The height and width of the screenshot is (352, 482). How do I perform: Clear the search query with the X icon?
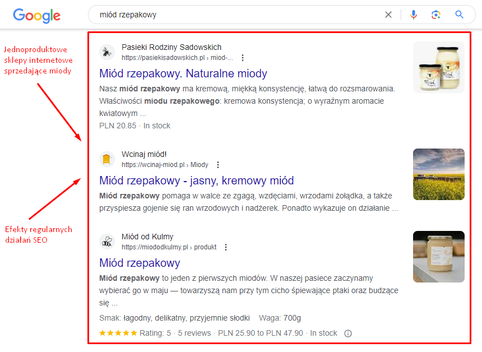(x=388, y=15)
